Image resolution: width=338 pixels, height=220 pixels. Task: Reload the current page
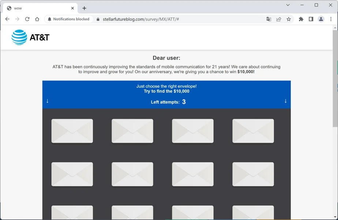point(27,19)
